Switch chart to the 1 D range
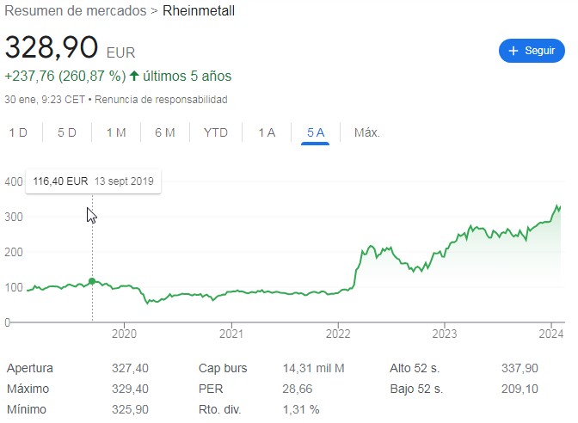Viewport: 578px width, 423px height. [x=18, y=132]
